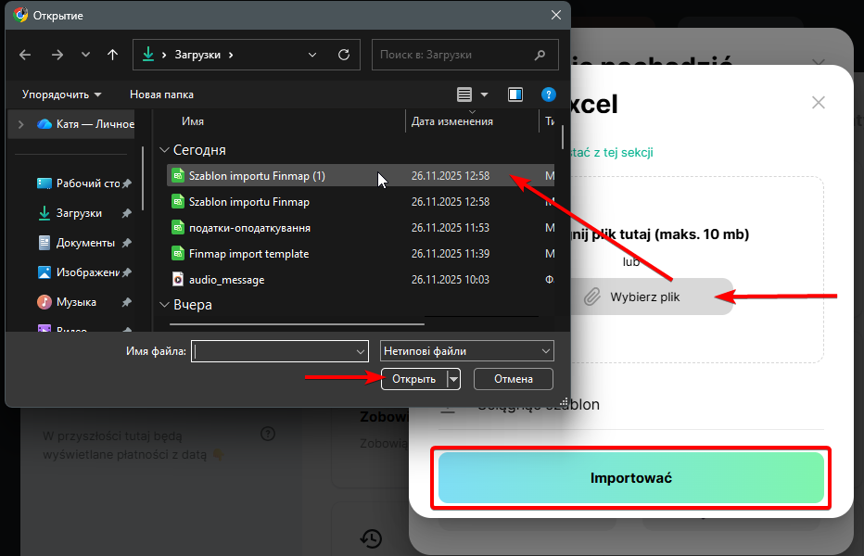Screen dimensions: 864x556
Task: Click the Forward navigation arrow
Action: point(57,55)
